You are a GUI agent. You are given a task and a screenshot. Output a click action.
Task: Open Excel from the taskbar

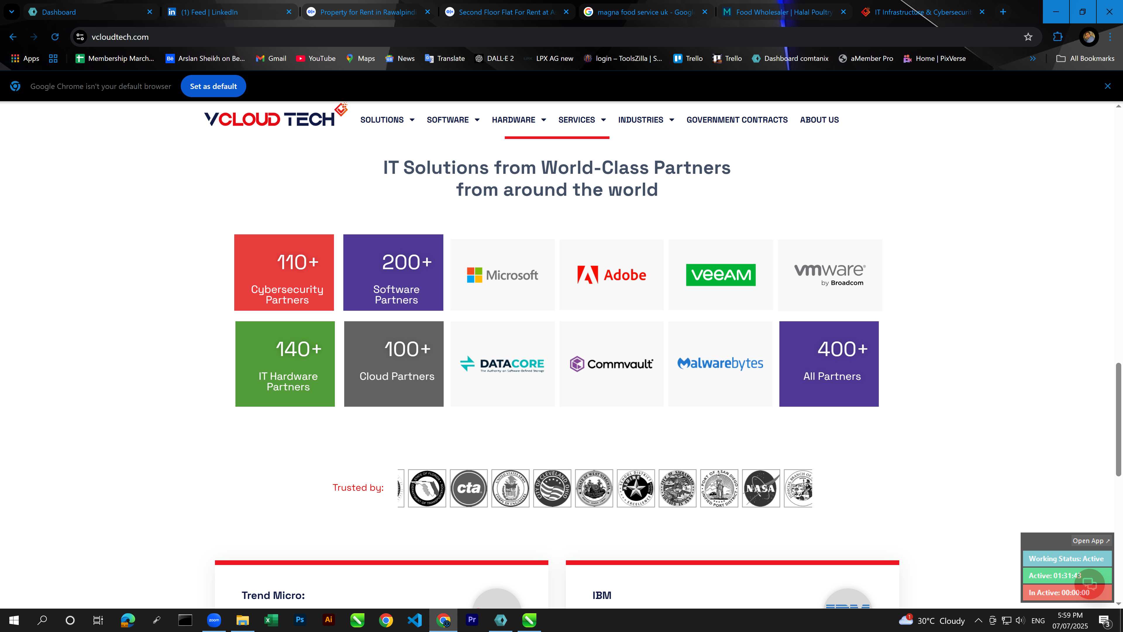[271, 620]
